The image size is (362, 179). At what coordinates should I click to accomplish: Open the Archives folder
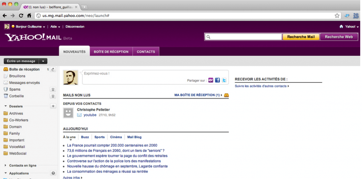[16, 113]
